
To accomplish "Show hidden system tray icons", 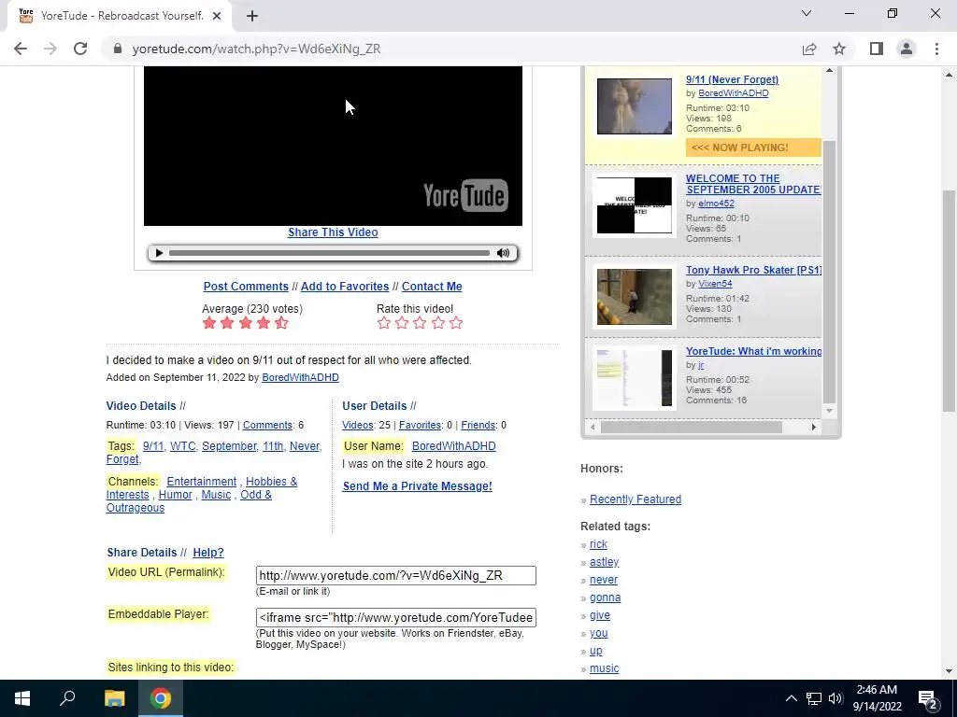I will [791, 698].
